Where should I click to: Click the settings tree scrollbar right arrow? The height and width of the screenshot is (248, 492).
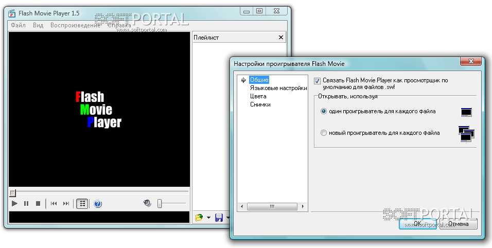click(x=303, y=207)
